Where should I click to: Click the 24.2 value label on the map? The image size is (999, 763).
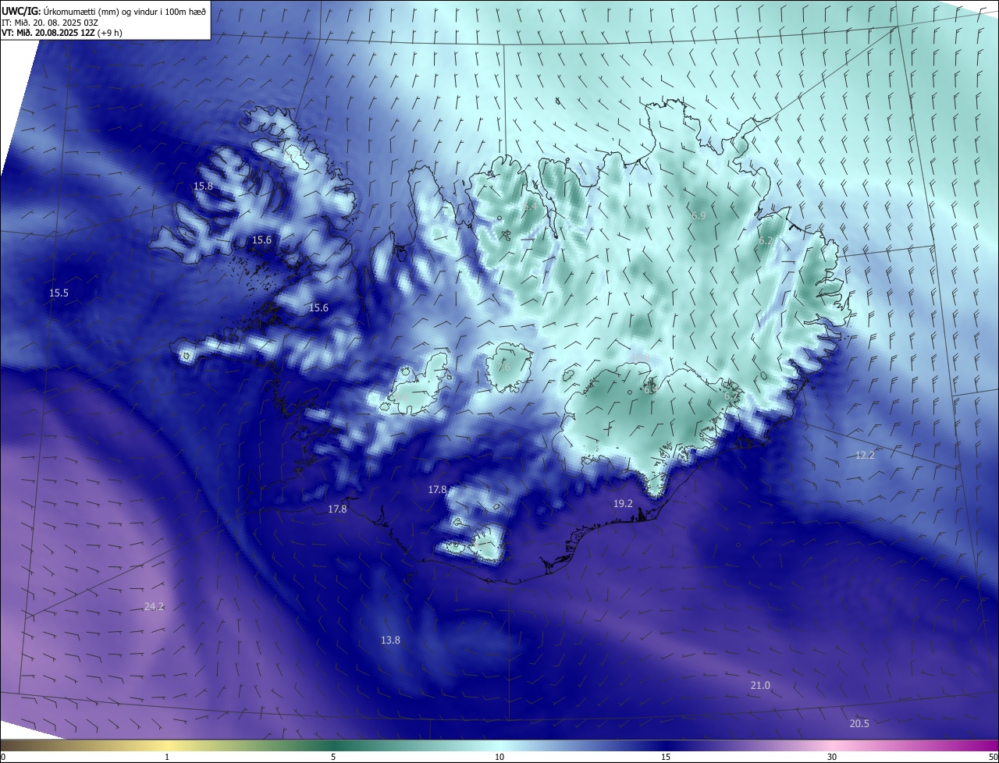(x=154, y=606)
